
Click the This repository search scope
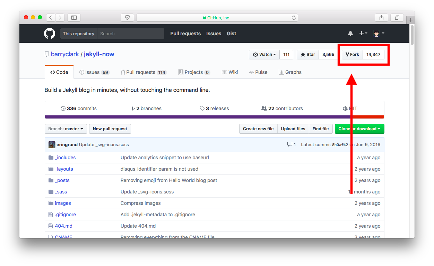click(79, 34)
